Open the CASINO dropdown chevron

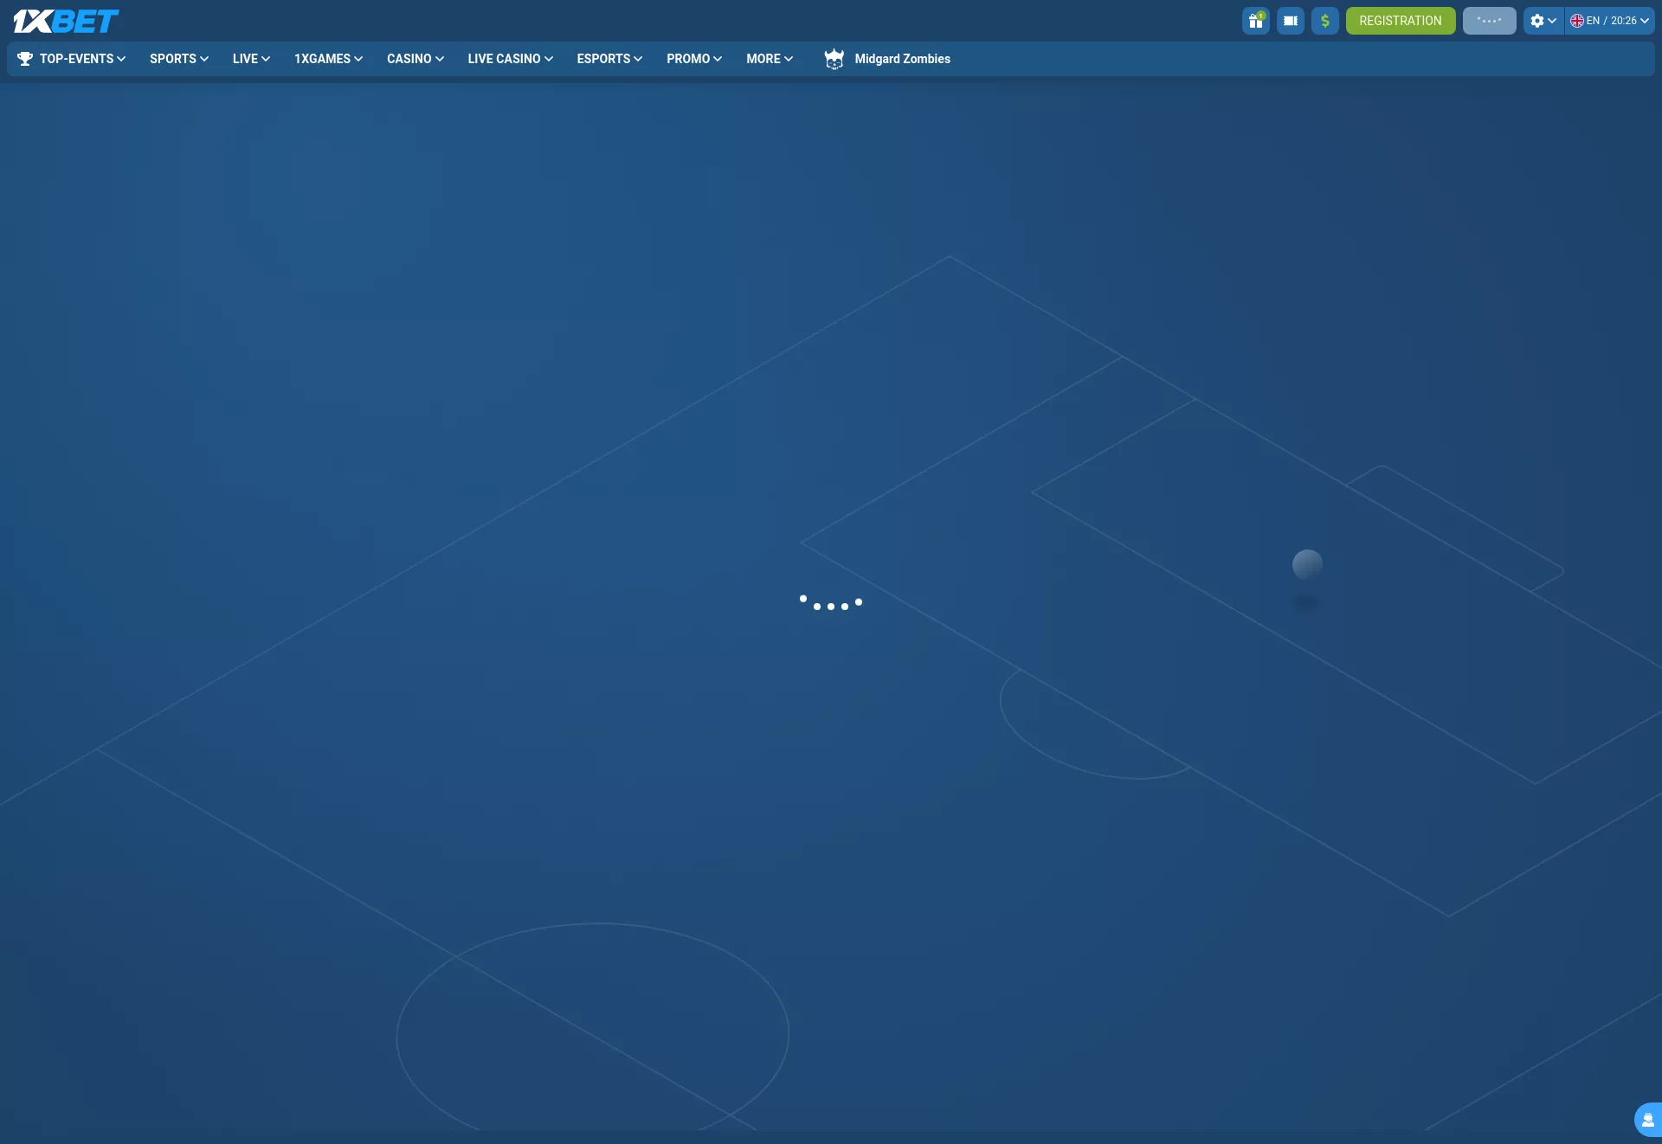click(440, 59)
